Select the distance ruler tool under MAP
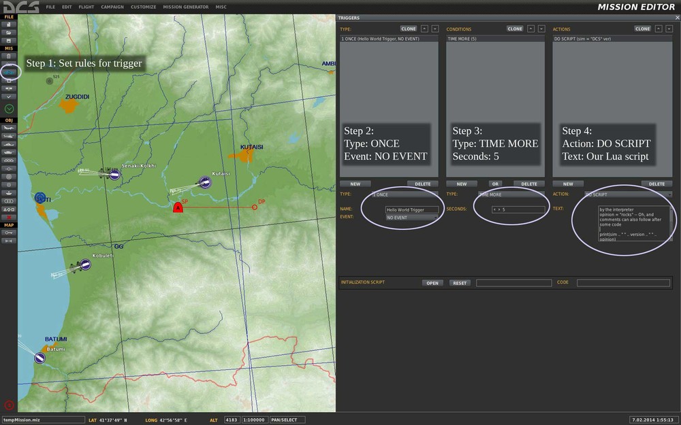 click(x=9, y=241)
